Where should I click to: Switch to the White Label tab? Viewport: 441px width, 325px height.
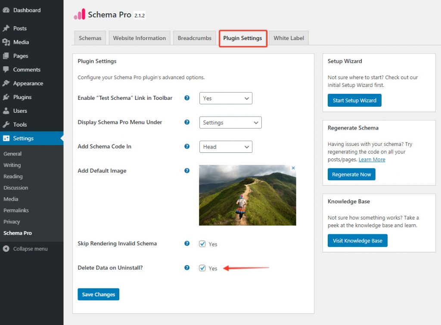(x=289, y=38)
